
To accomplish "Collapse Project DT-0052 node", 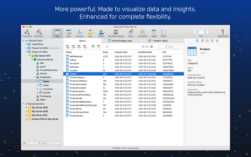I will point(26,52).
